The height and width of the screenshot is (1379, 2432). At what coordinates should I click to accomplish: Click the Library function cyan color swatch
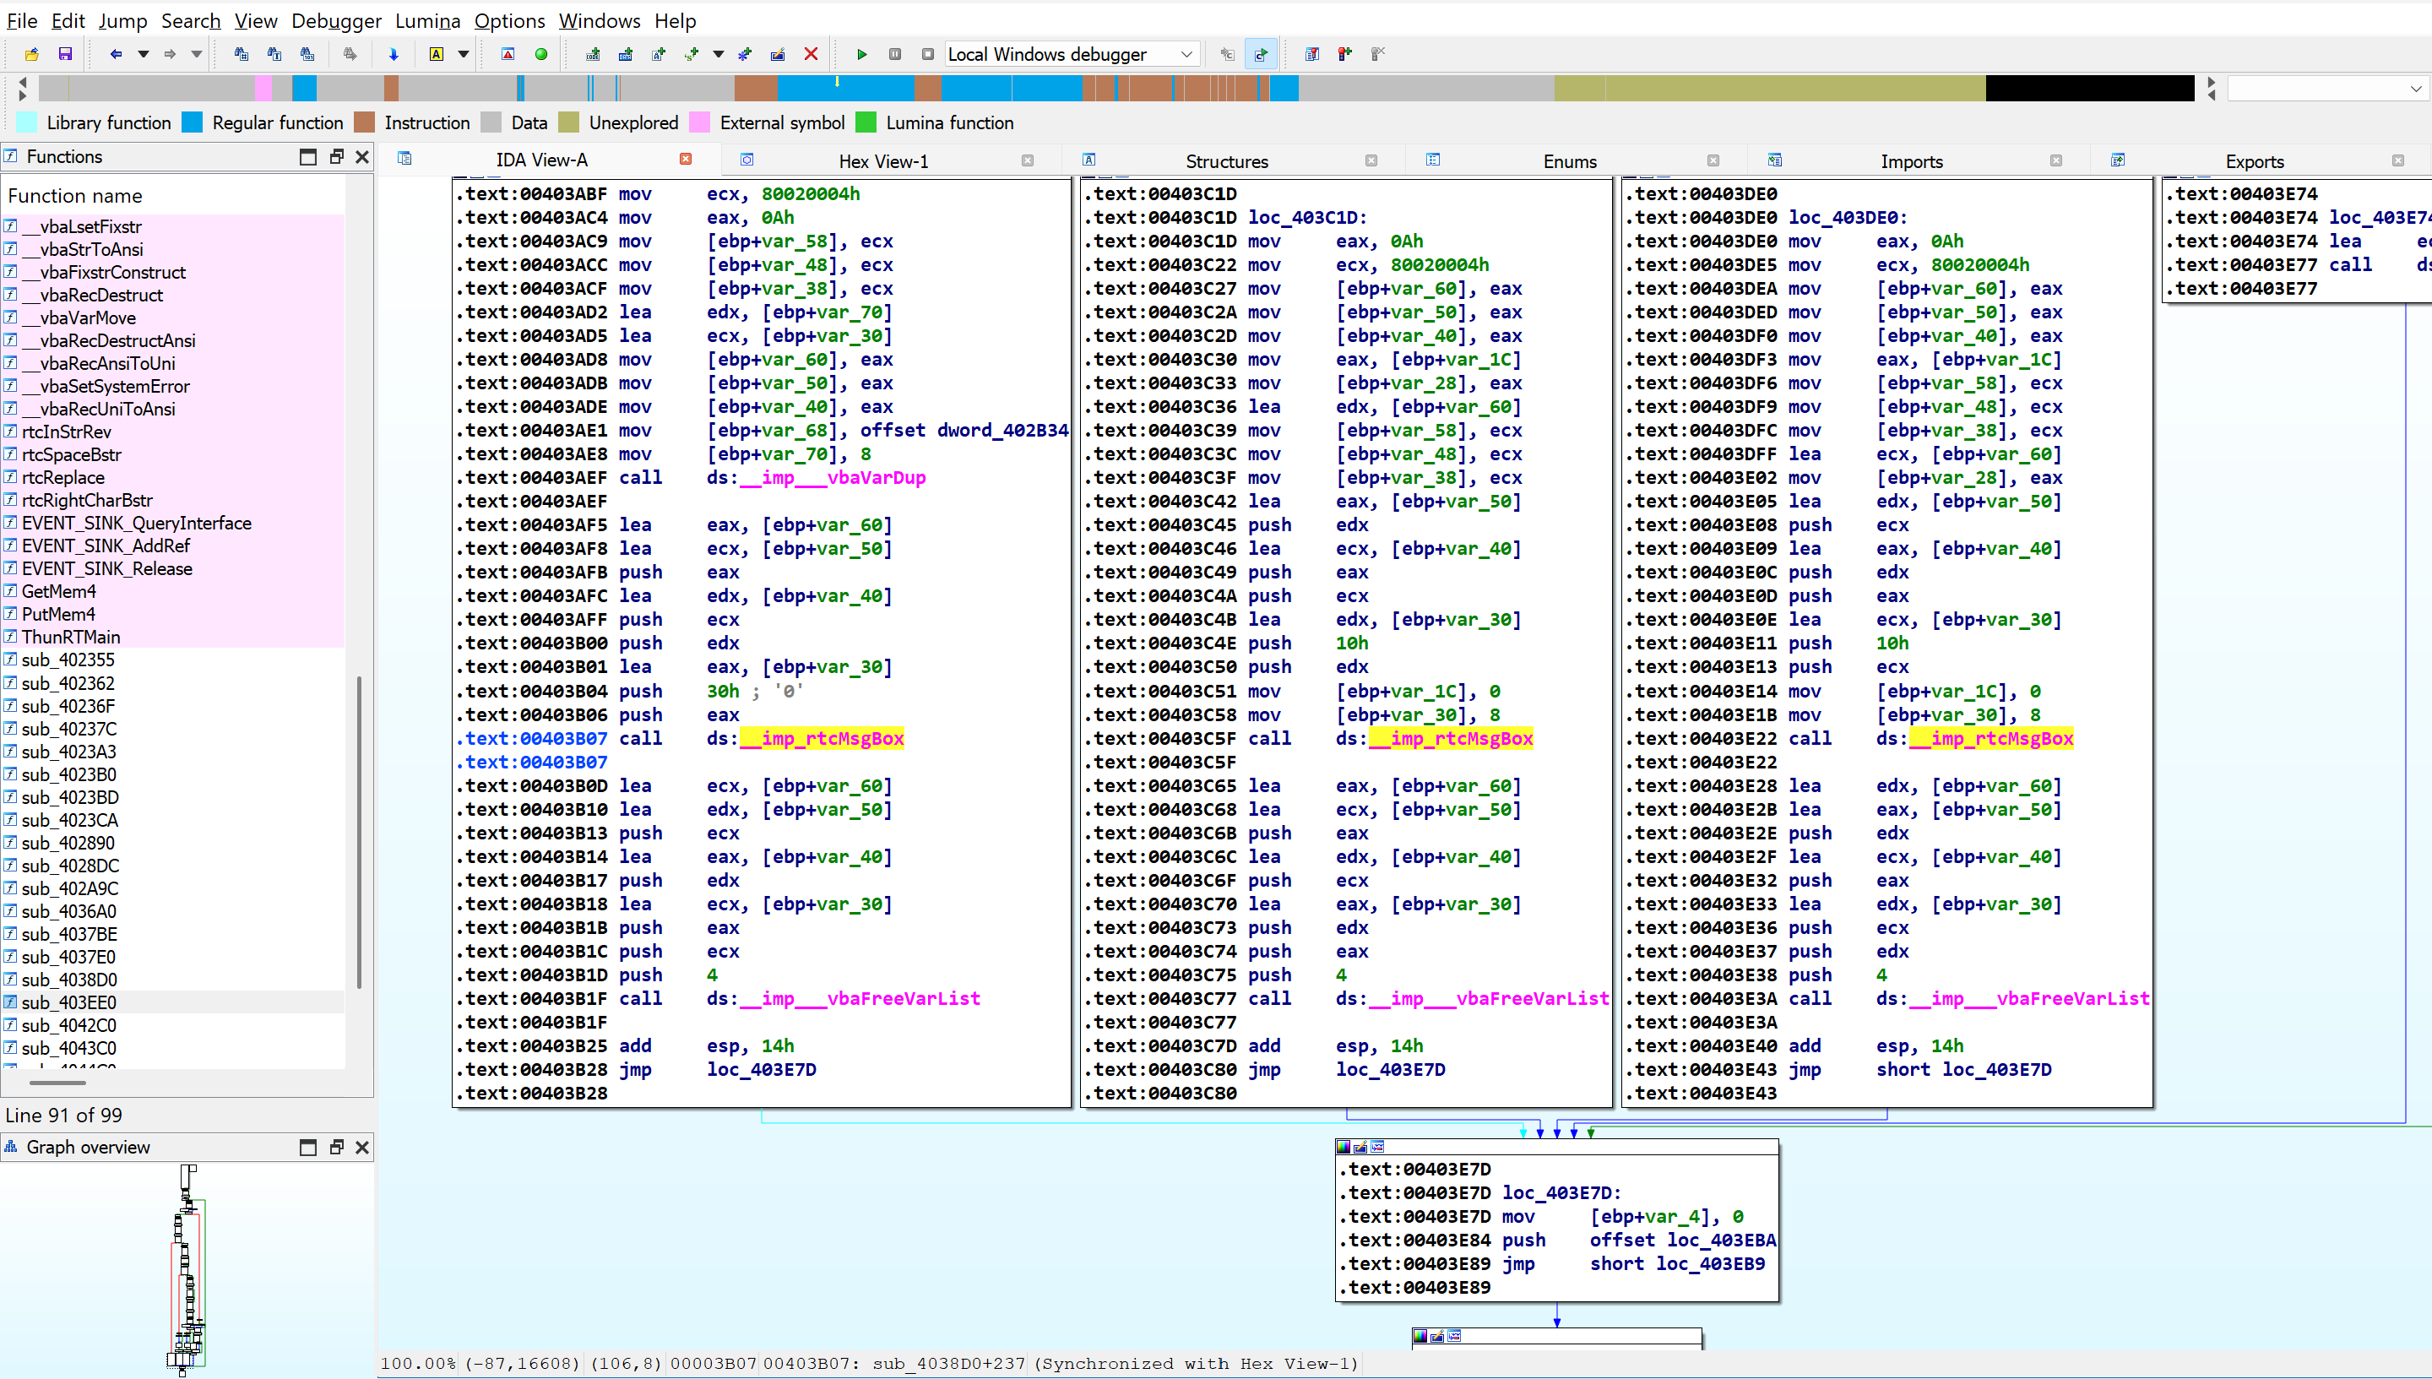(28, 122)
